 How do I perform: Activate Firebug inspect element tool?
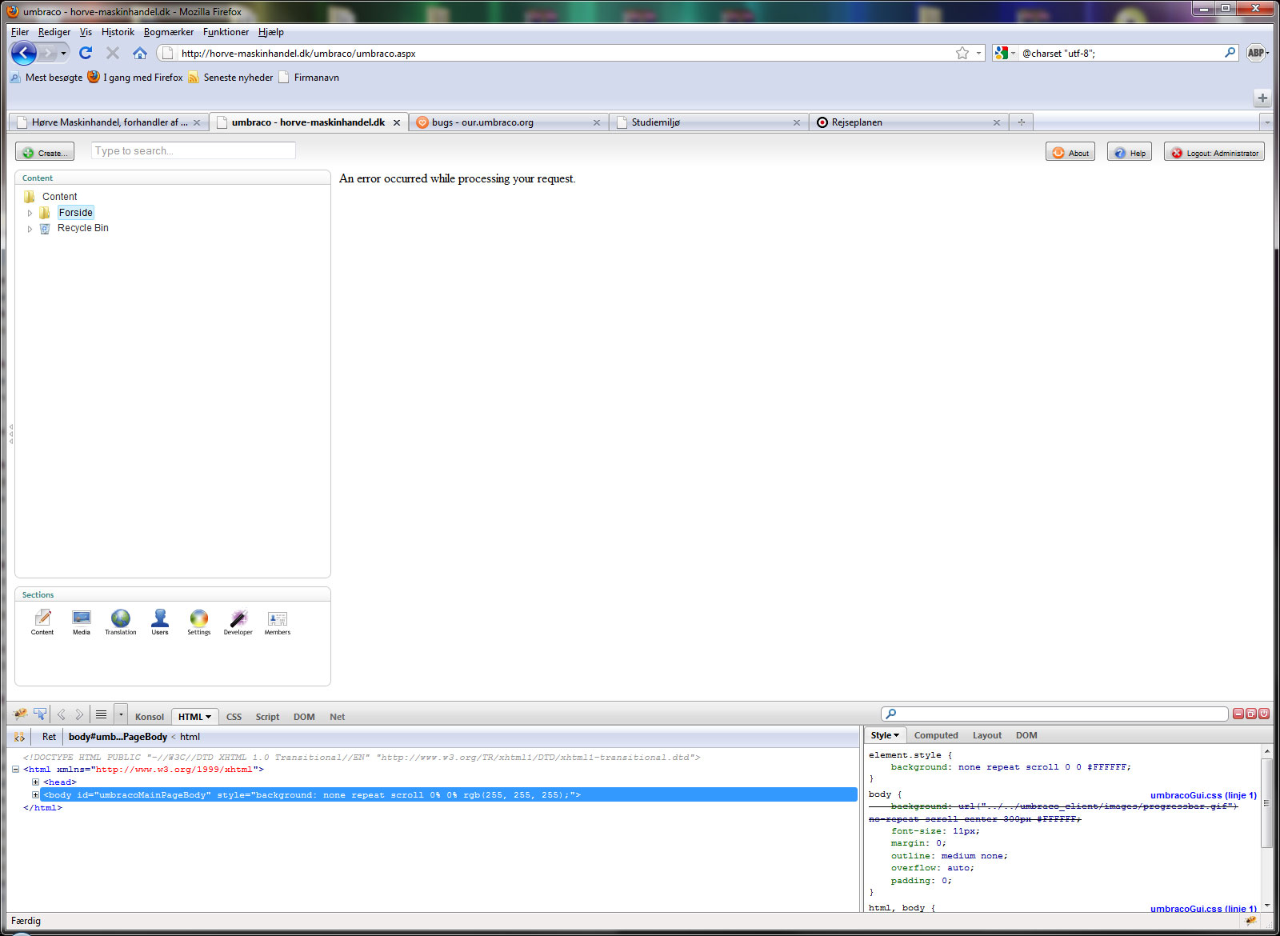[40, 714]
